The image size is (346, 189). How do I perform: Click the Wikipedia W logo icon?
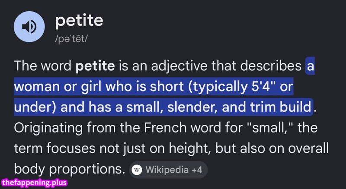(x=137, y=170)
